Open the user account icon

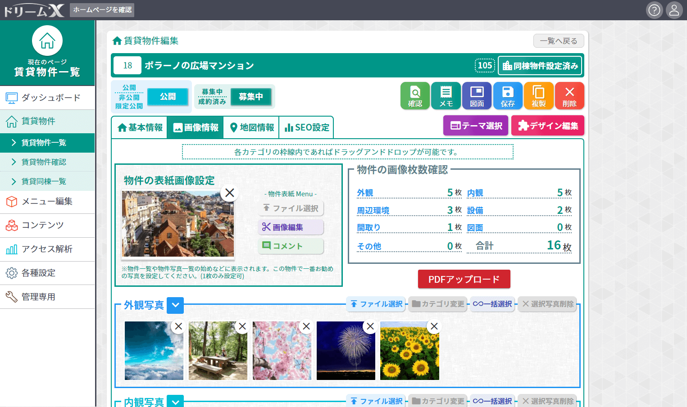tap(674, 10)
